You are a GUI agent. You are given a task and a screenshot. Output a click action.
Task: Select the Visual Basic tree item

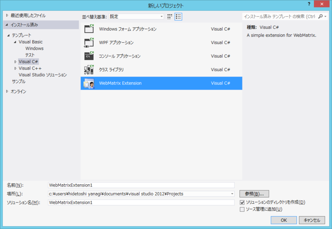pyautogui.click(x=30, y=42)
